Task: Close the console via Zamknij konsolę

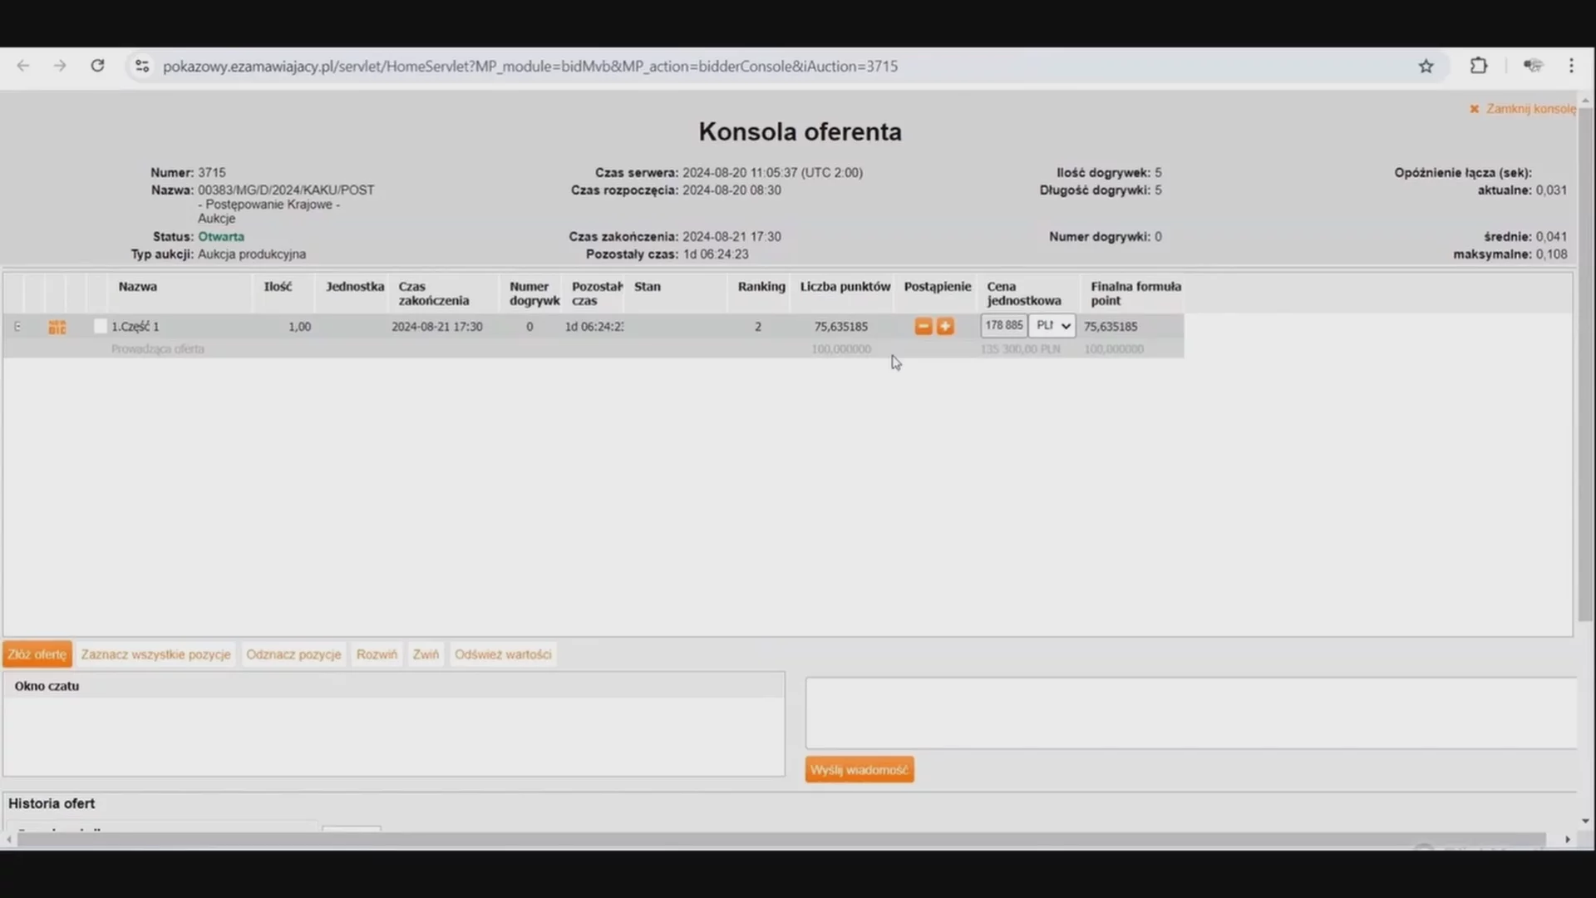Action: 1524,109
